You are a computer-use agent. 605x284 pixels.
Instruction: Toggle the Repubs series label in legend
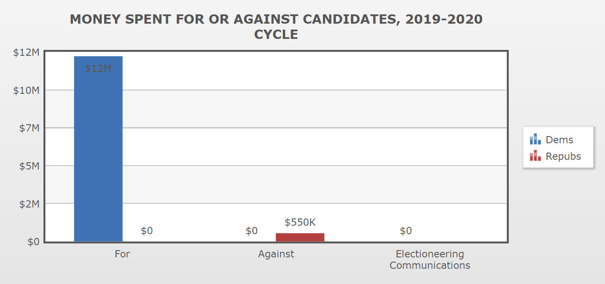click(563, 156)
